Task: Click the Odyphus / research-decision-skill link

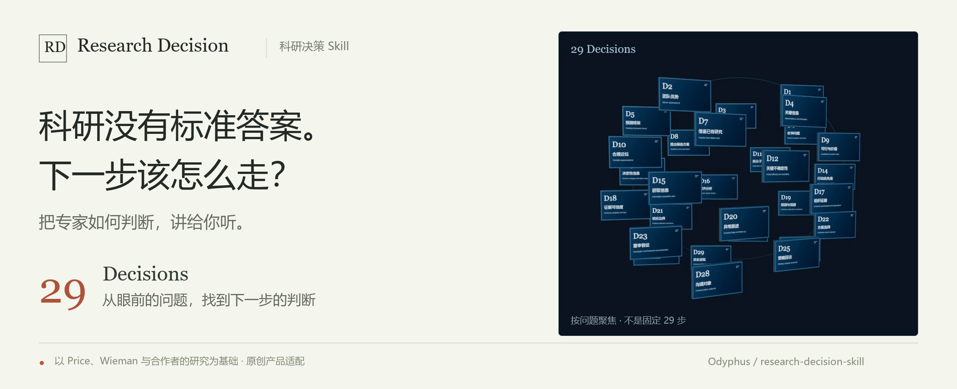Action: 786,361
